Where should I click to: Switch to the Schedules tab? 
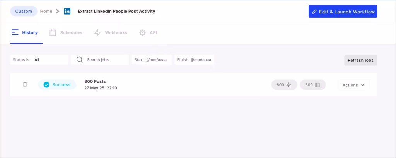coord(66,33)
